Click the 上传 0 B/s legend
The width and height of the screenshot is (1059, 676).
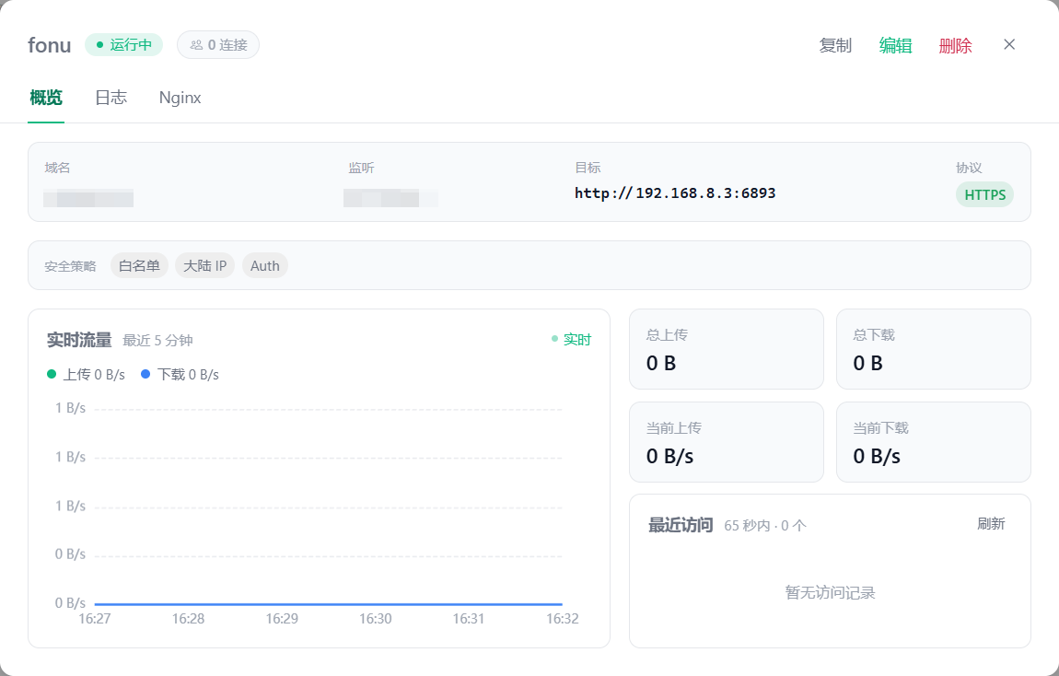coord(86,374)
